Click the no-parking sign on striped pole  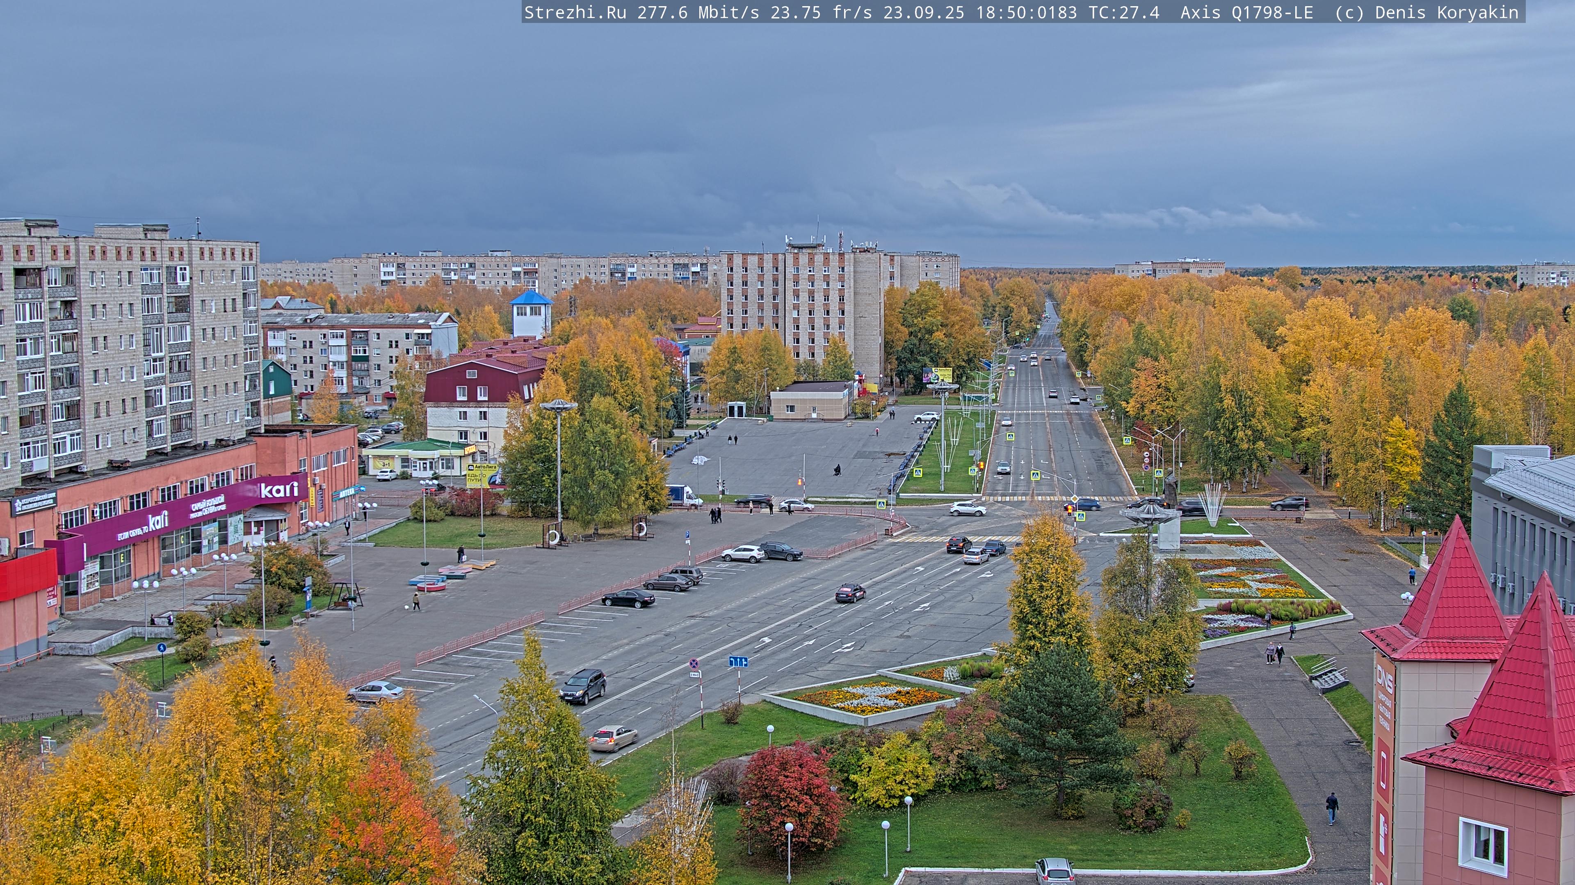click(x=694, y=664)
